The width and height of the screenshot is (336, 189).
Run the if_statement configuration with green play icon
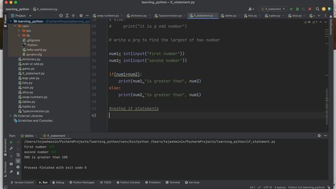click(x=291, y=9)
